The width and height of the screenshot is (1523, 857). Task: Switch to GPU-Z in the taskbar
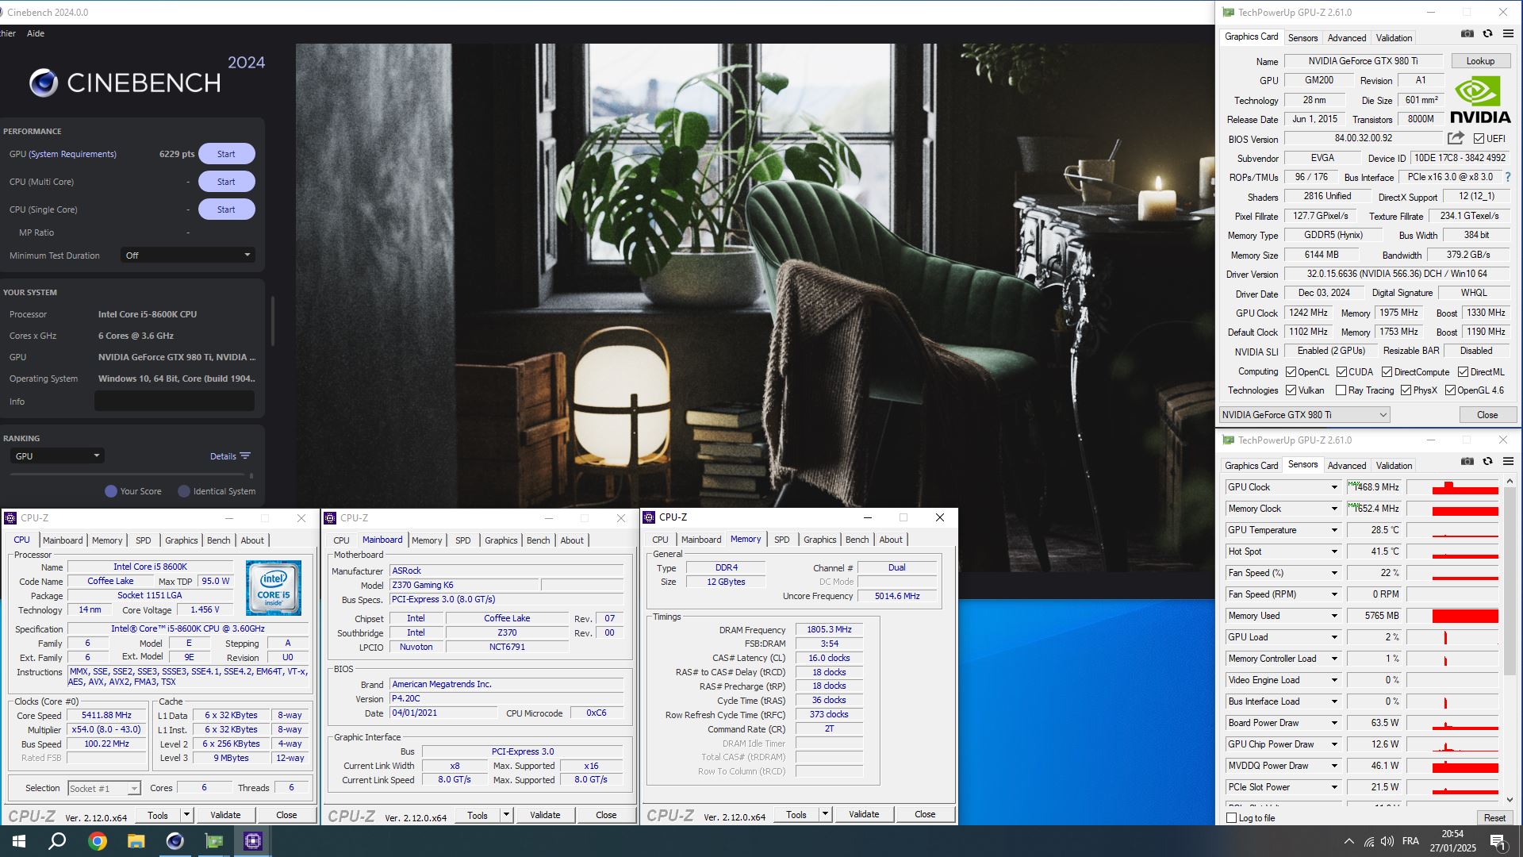tap(214, 841)
